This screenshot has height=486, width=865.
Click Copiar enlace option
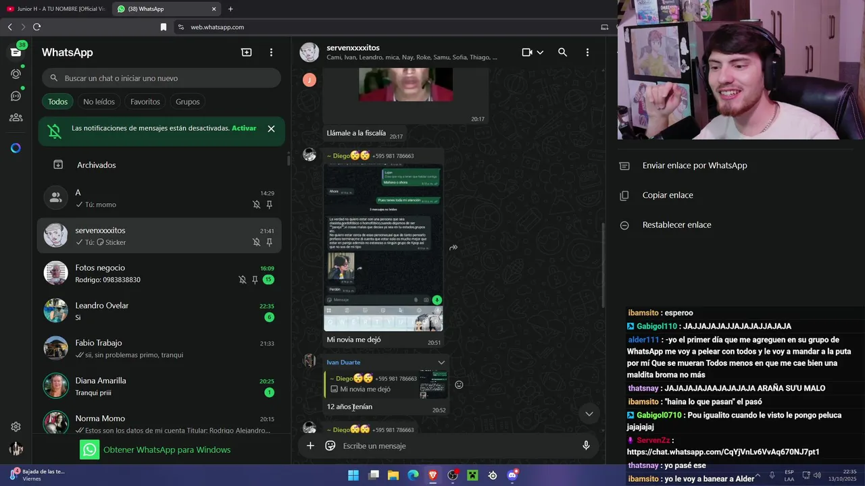pyautogui.click(x=668, y=195)
